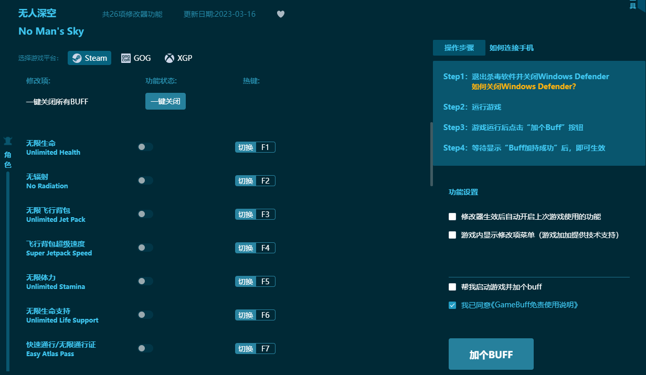Click the 一键关闭 button
The width and height of the screenshot is (646, 375).
pos(165,101)
